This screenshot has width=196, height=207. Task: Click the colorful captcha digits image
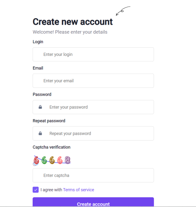(x=52, y=160)
